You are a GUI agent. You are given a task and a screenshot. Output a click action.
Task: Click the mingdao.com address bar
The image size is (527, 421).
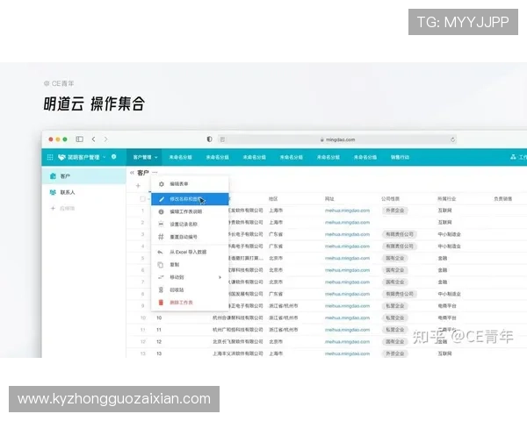point(337,139)
